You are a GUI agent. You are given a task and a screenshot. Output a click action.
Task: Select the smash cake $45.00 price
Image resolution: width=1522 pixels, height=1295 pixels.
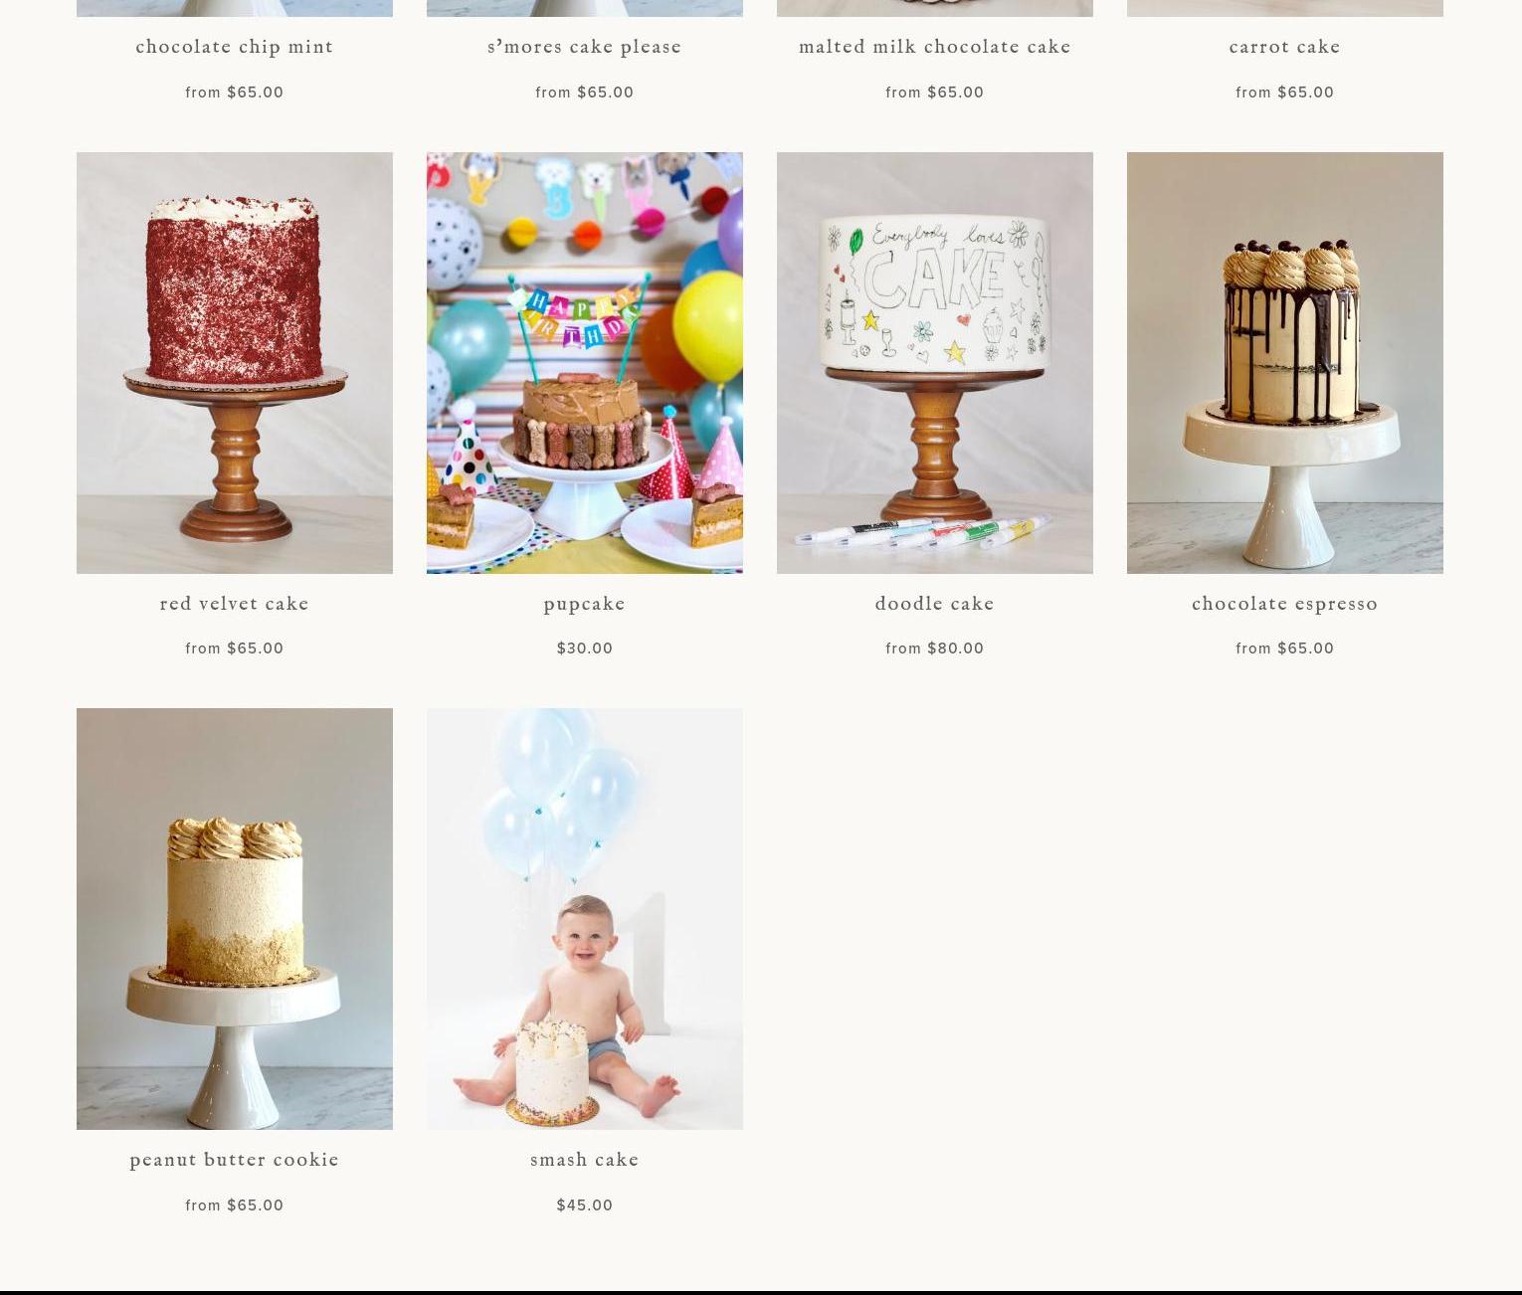tap(585, 1205)
